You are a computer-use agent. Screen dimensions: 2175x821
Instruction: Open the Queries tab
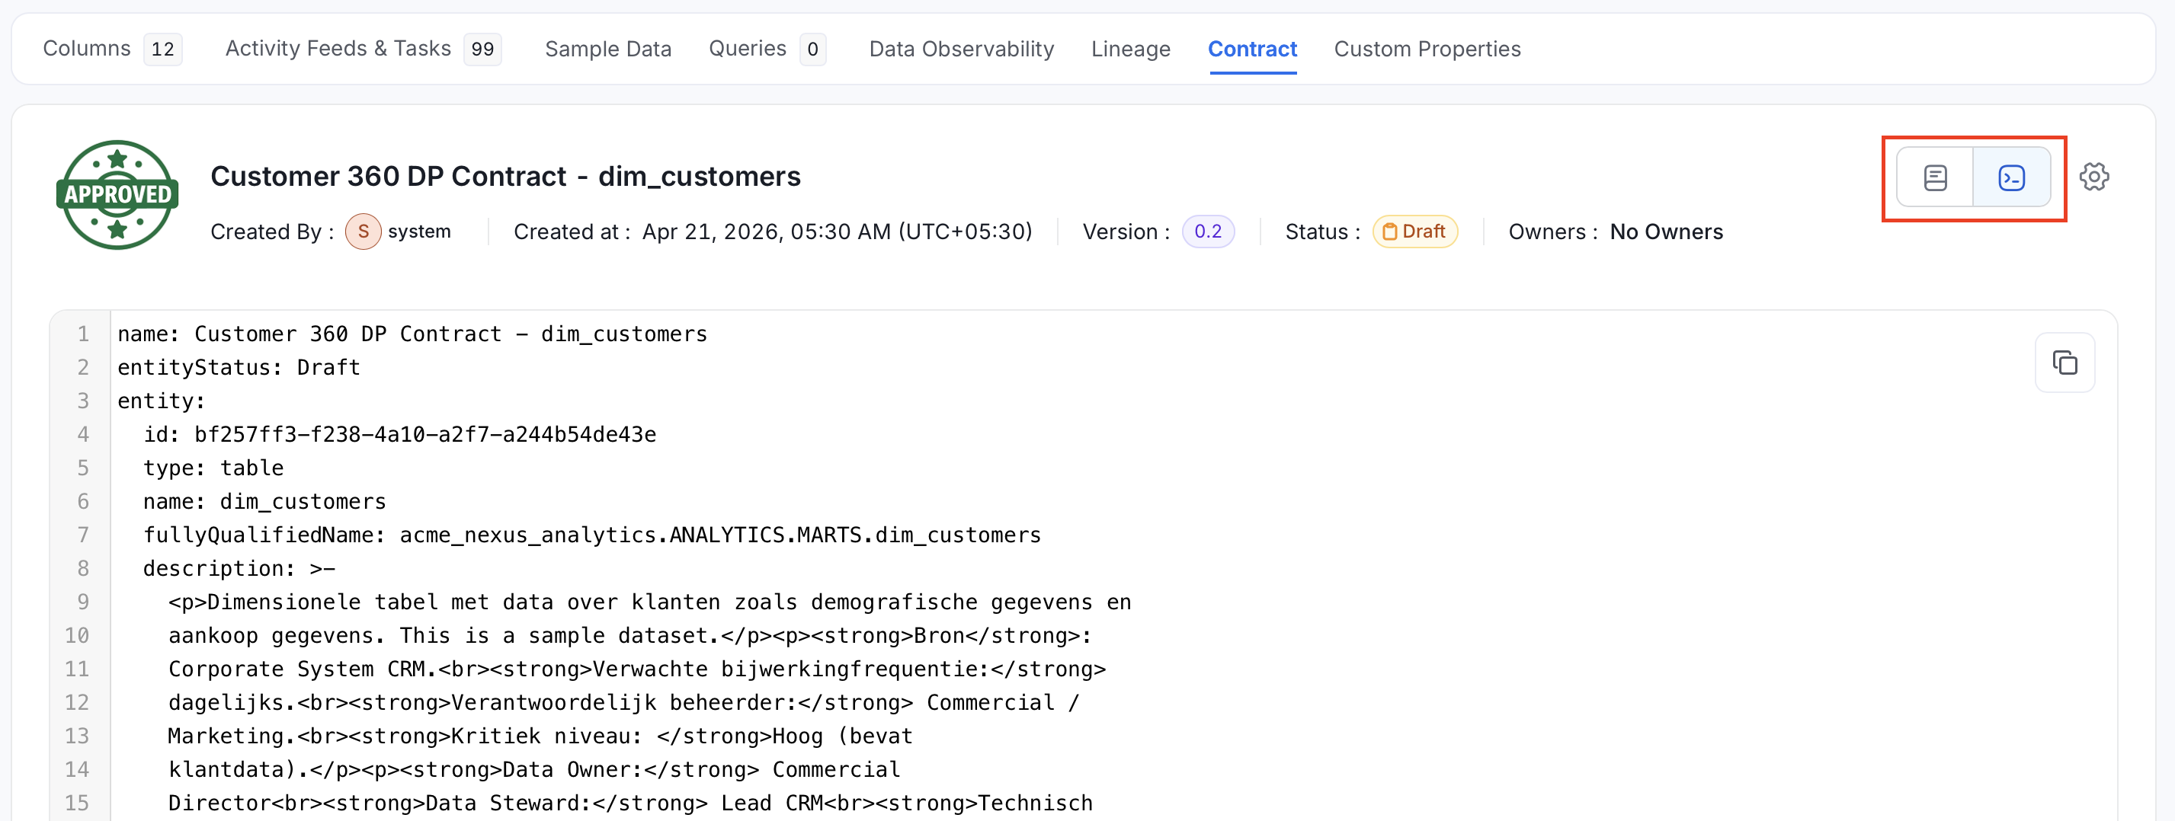(x=767, y=49)
